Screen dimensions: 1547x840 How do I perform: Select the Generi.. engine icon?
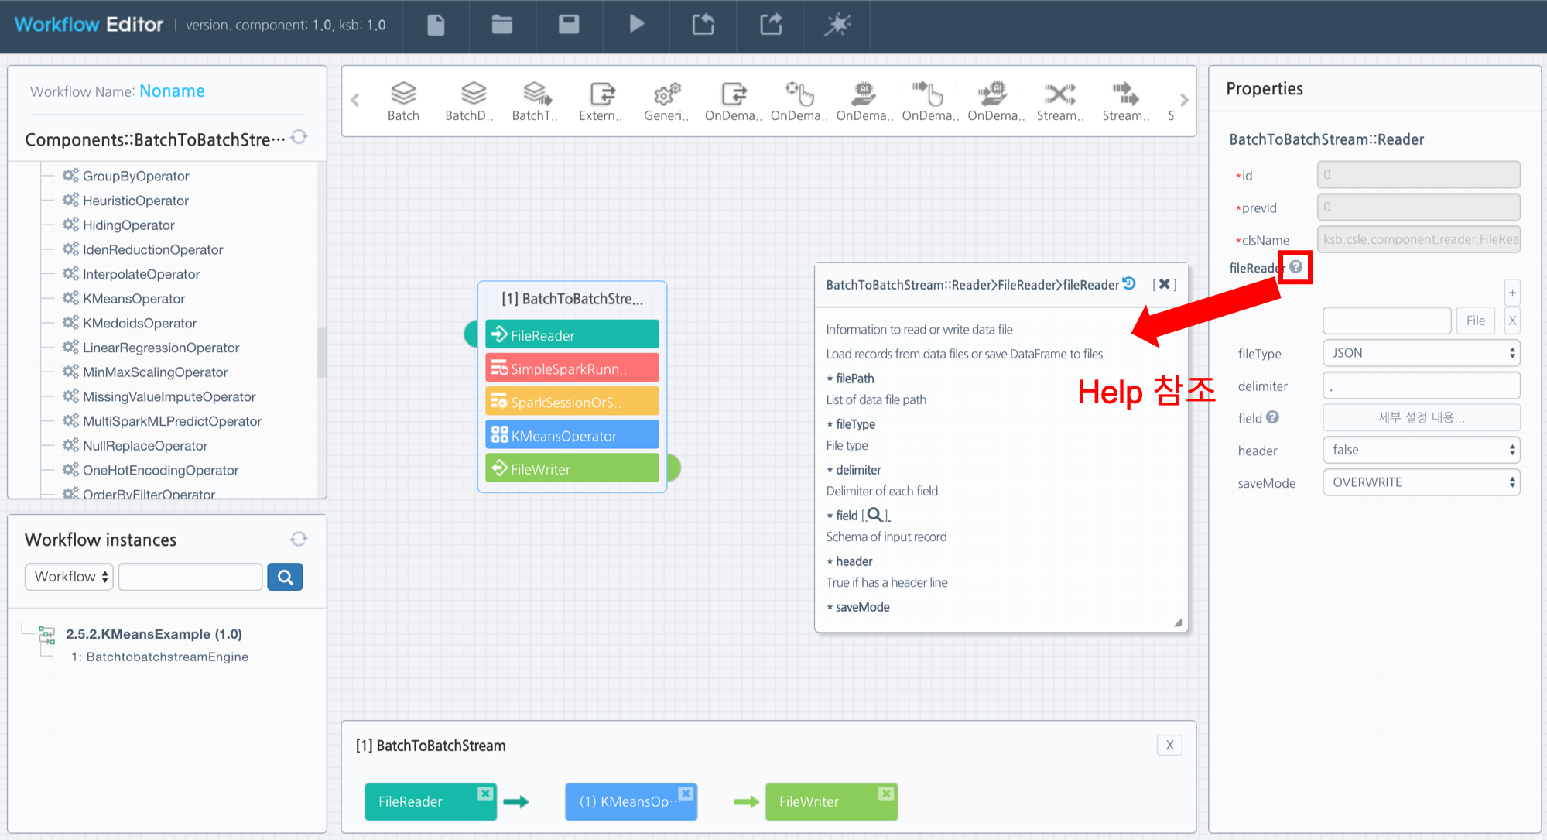[x=666, y=101]
